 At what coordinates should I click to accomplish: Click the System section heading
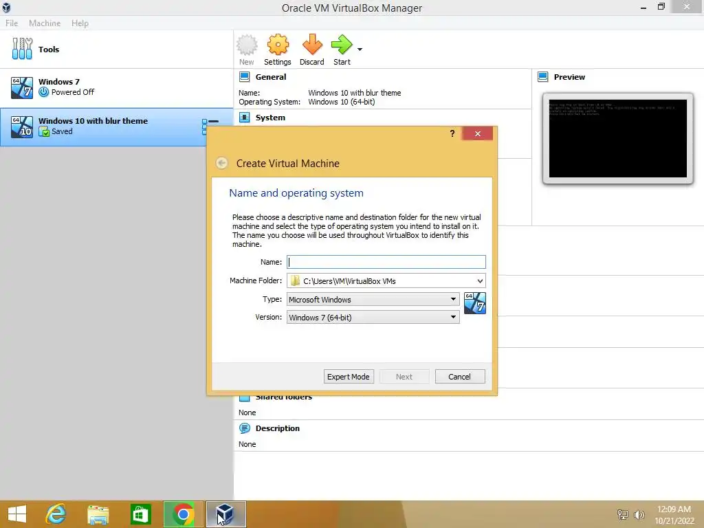pyautogui.click(x=270, y=118)
